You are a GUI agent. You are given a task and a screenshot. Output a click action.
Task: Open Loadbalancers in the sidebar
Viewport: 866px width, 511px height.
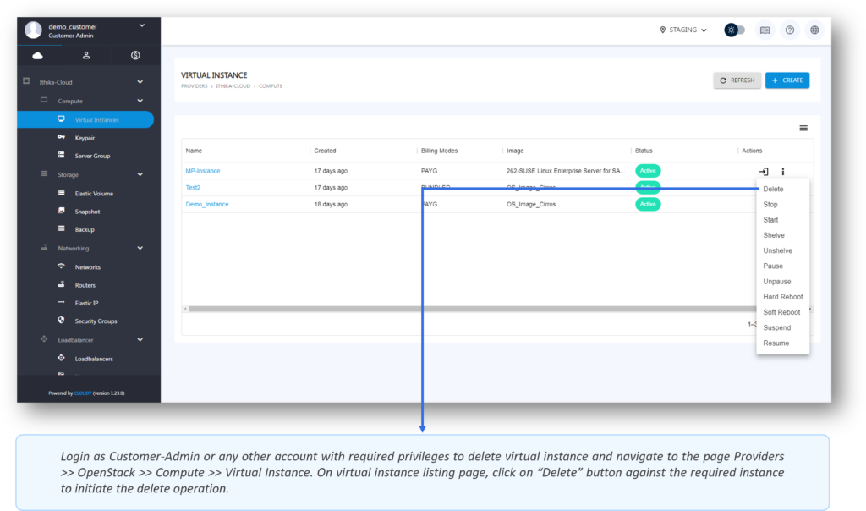point(94,359)
